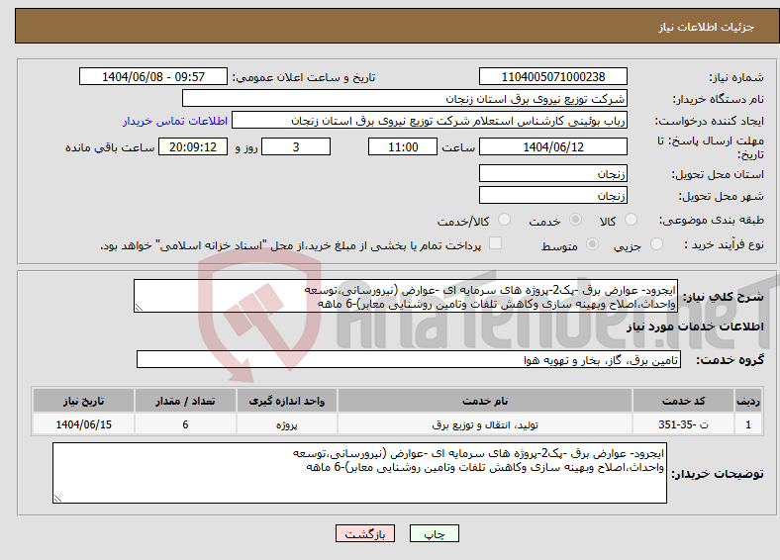
Task: Select the جزیی purchase type radio
Action: click(x=656, y=243)
